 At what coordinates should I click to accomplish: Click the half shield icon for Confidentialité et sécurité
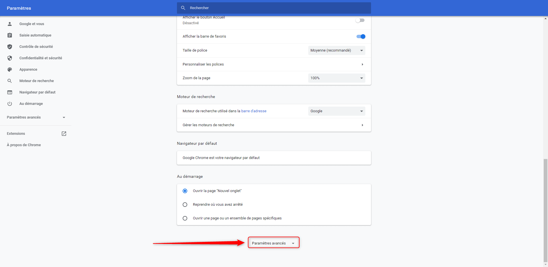click(x=10, y=58)
